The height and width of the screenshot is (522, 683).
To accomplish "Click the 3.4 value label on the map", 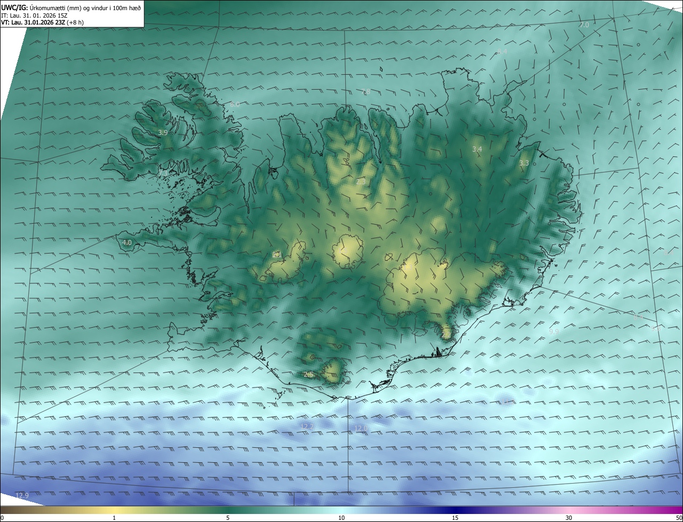I will pos(477,149).
